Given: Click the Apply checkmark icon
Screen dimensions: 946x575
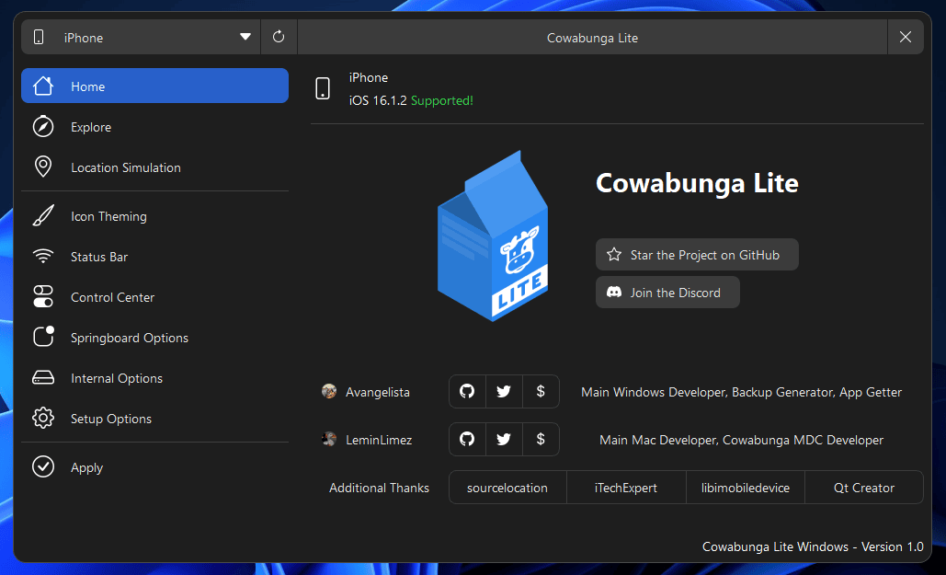Looking at the screenshot, I should [43, 466].
